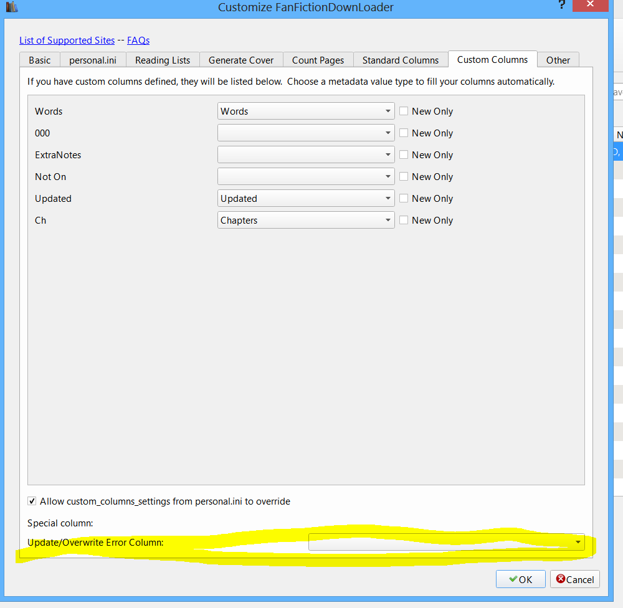Click the Update/Overwrite Error Column label
This screenshot has width=623, height=608.
[95, 543]
